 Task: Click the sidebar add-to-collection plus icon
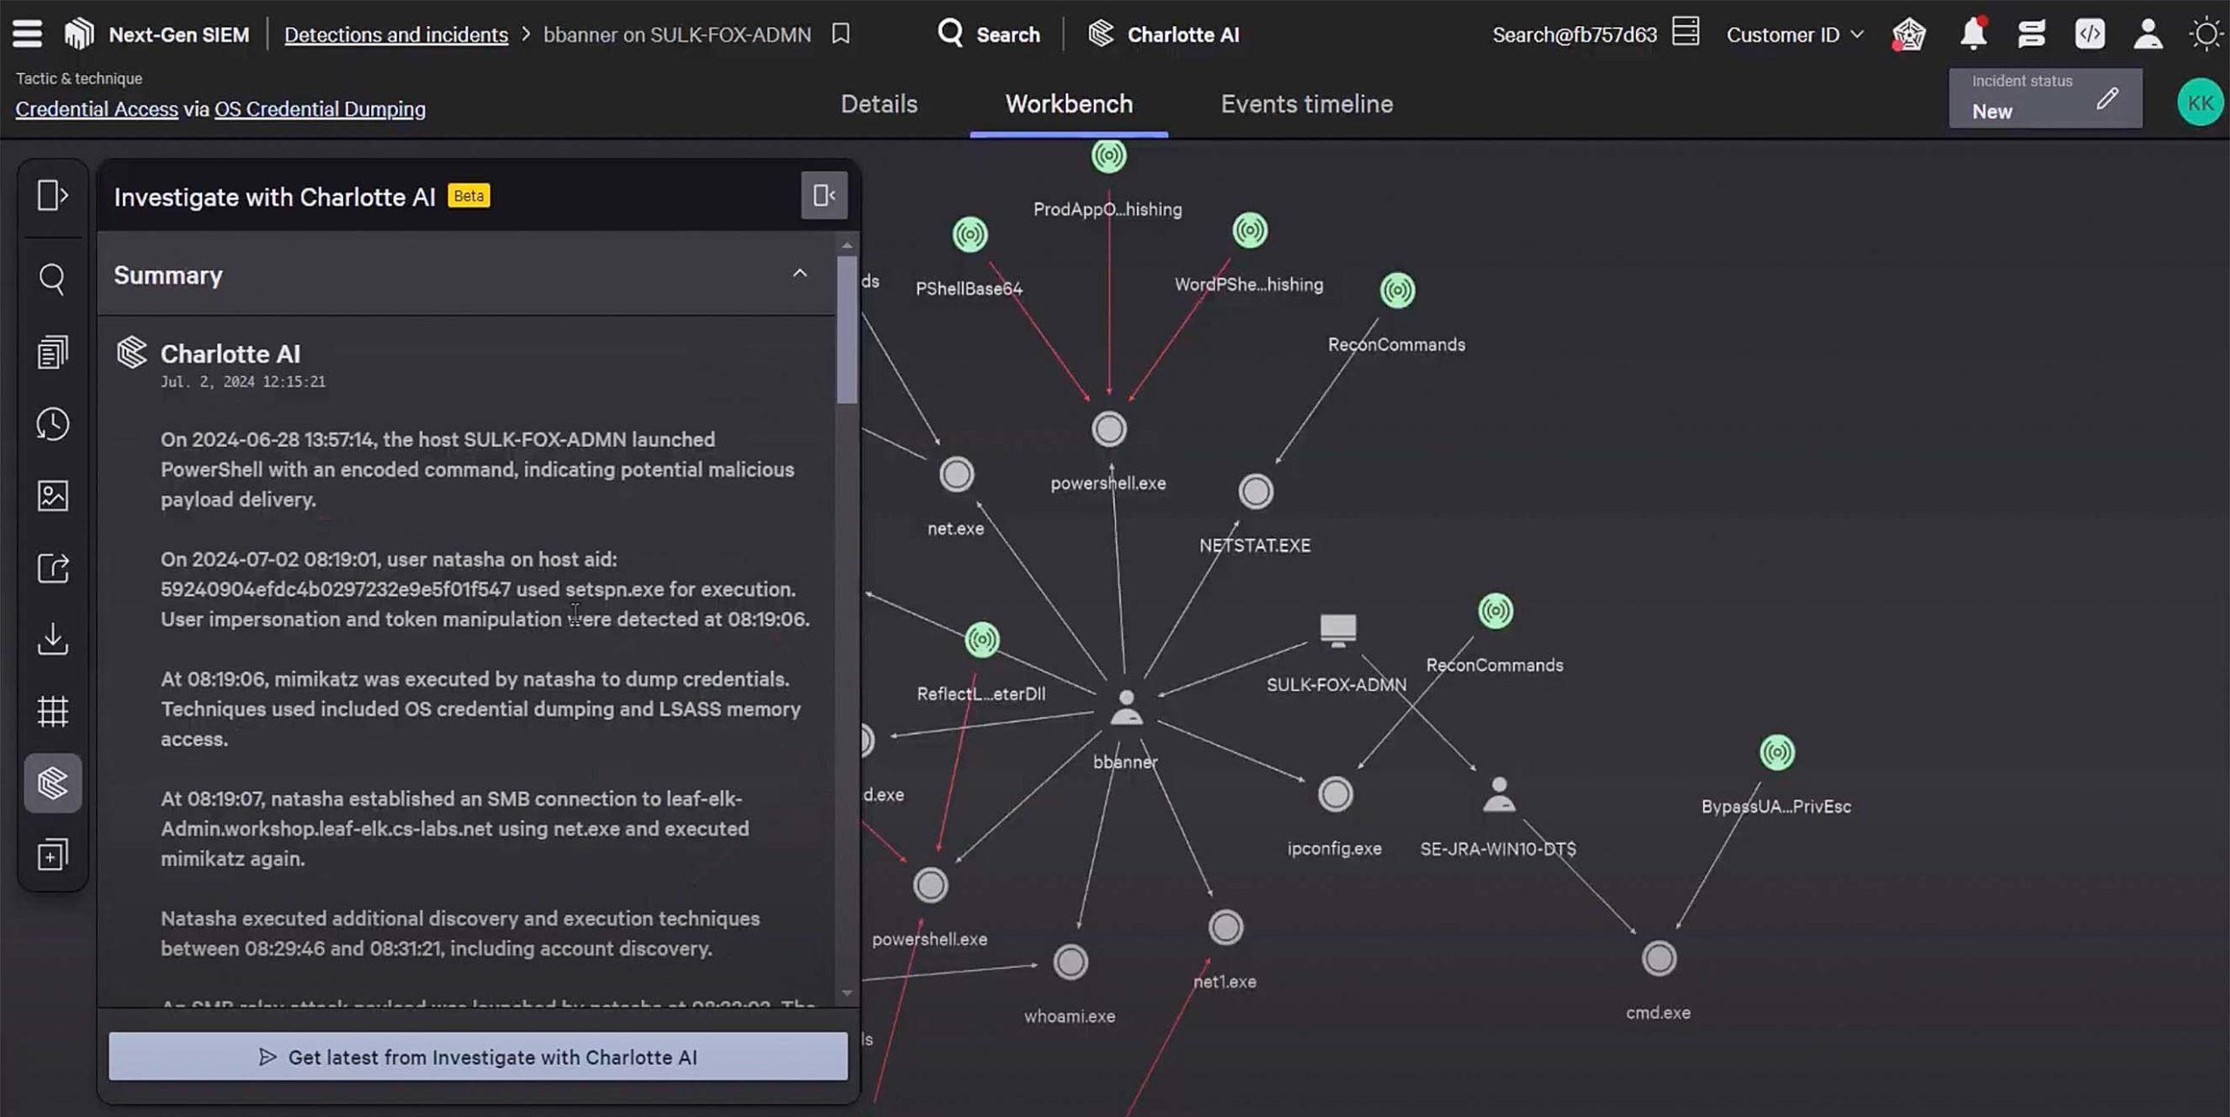pyautogui.click(x=52, y=855)
